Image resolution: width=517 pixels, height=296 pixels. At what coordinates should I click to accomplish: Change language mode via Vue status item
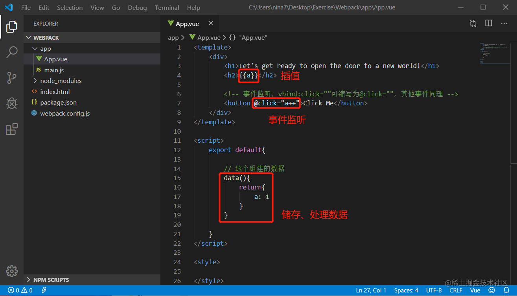475,290
